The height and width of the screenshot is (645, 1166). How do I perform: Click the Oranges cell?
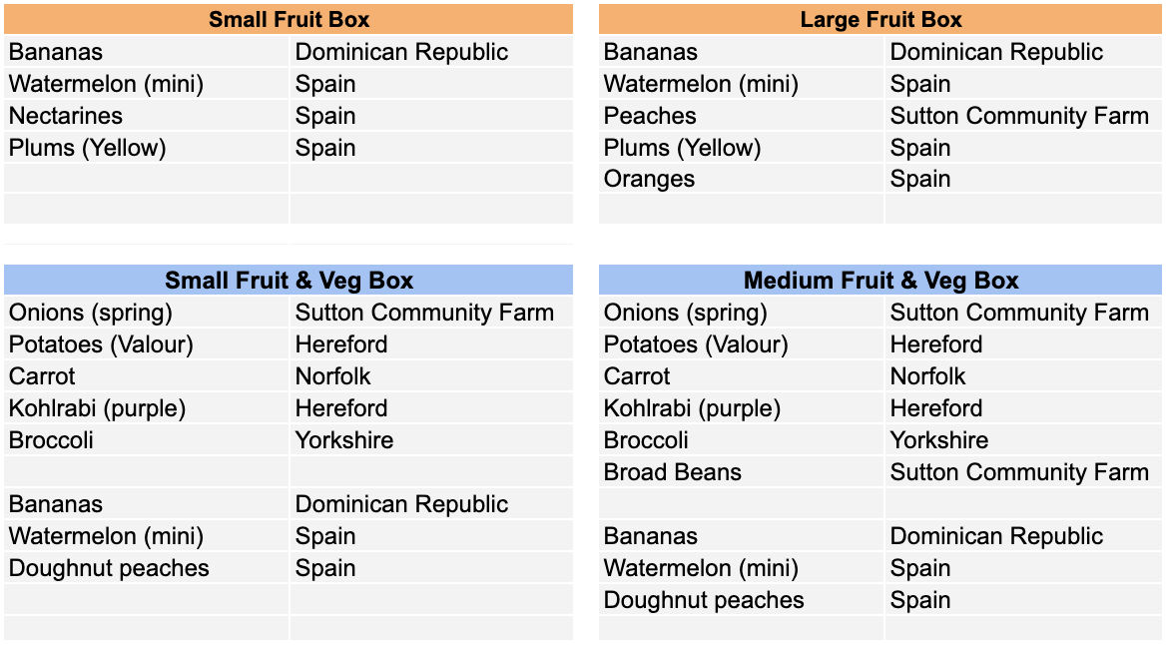[742, 179]
